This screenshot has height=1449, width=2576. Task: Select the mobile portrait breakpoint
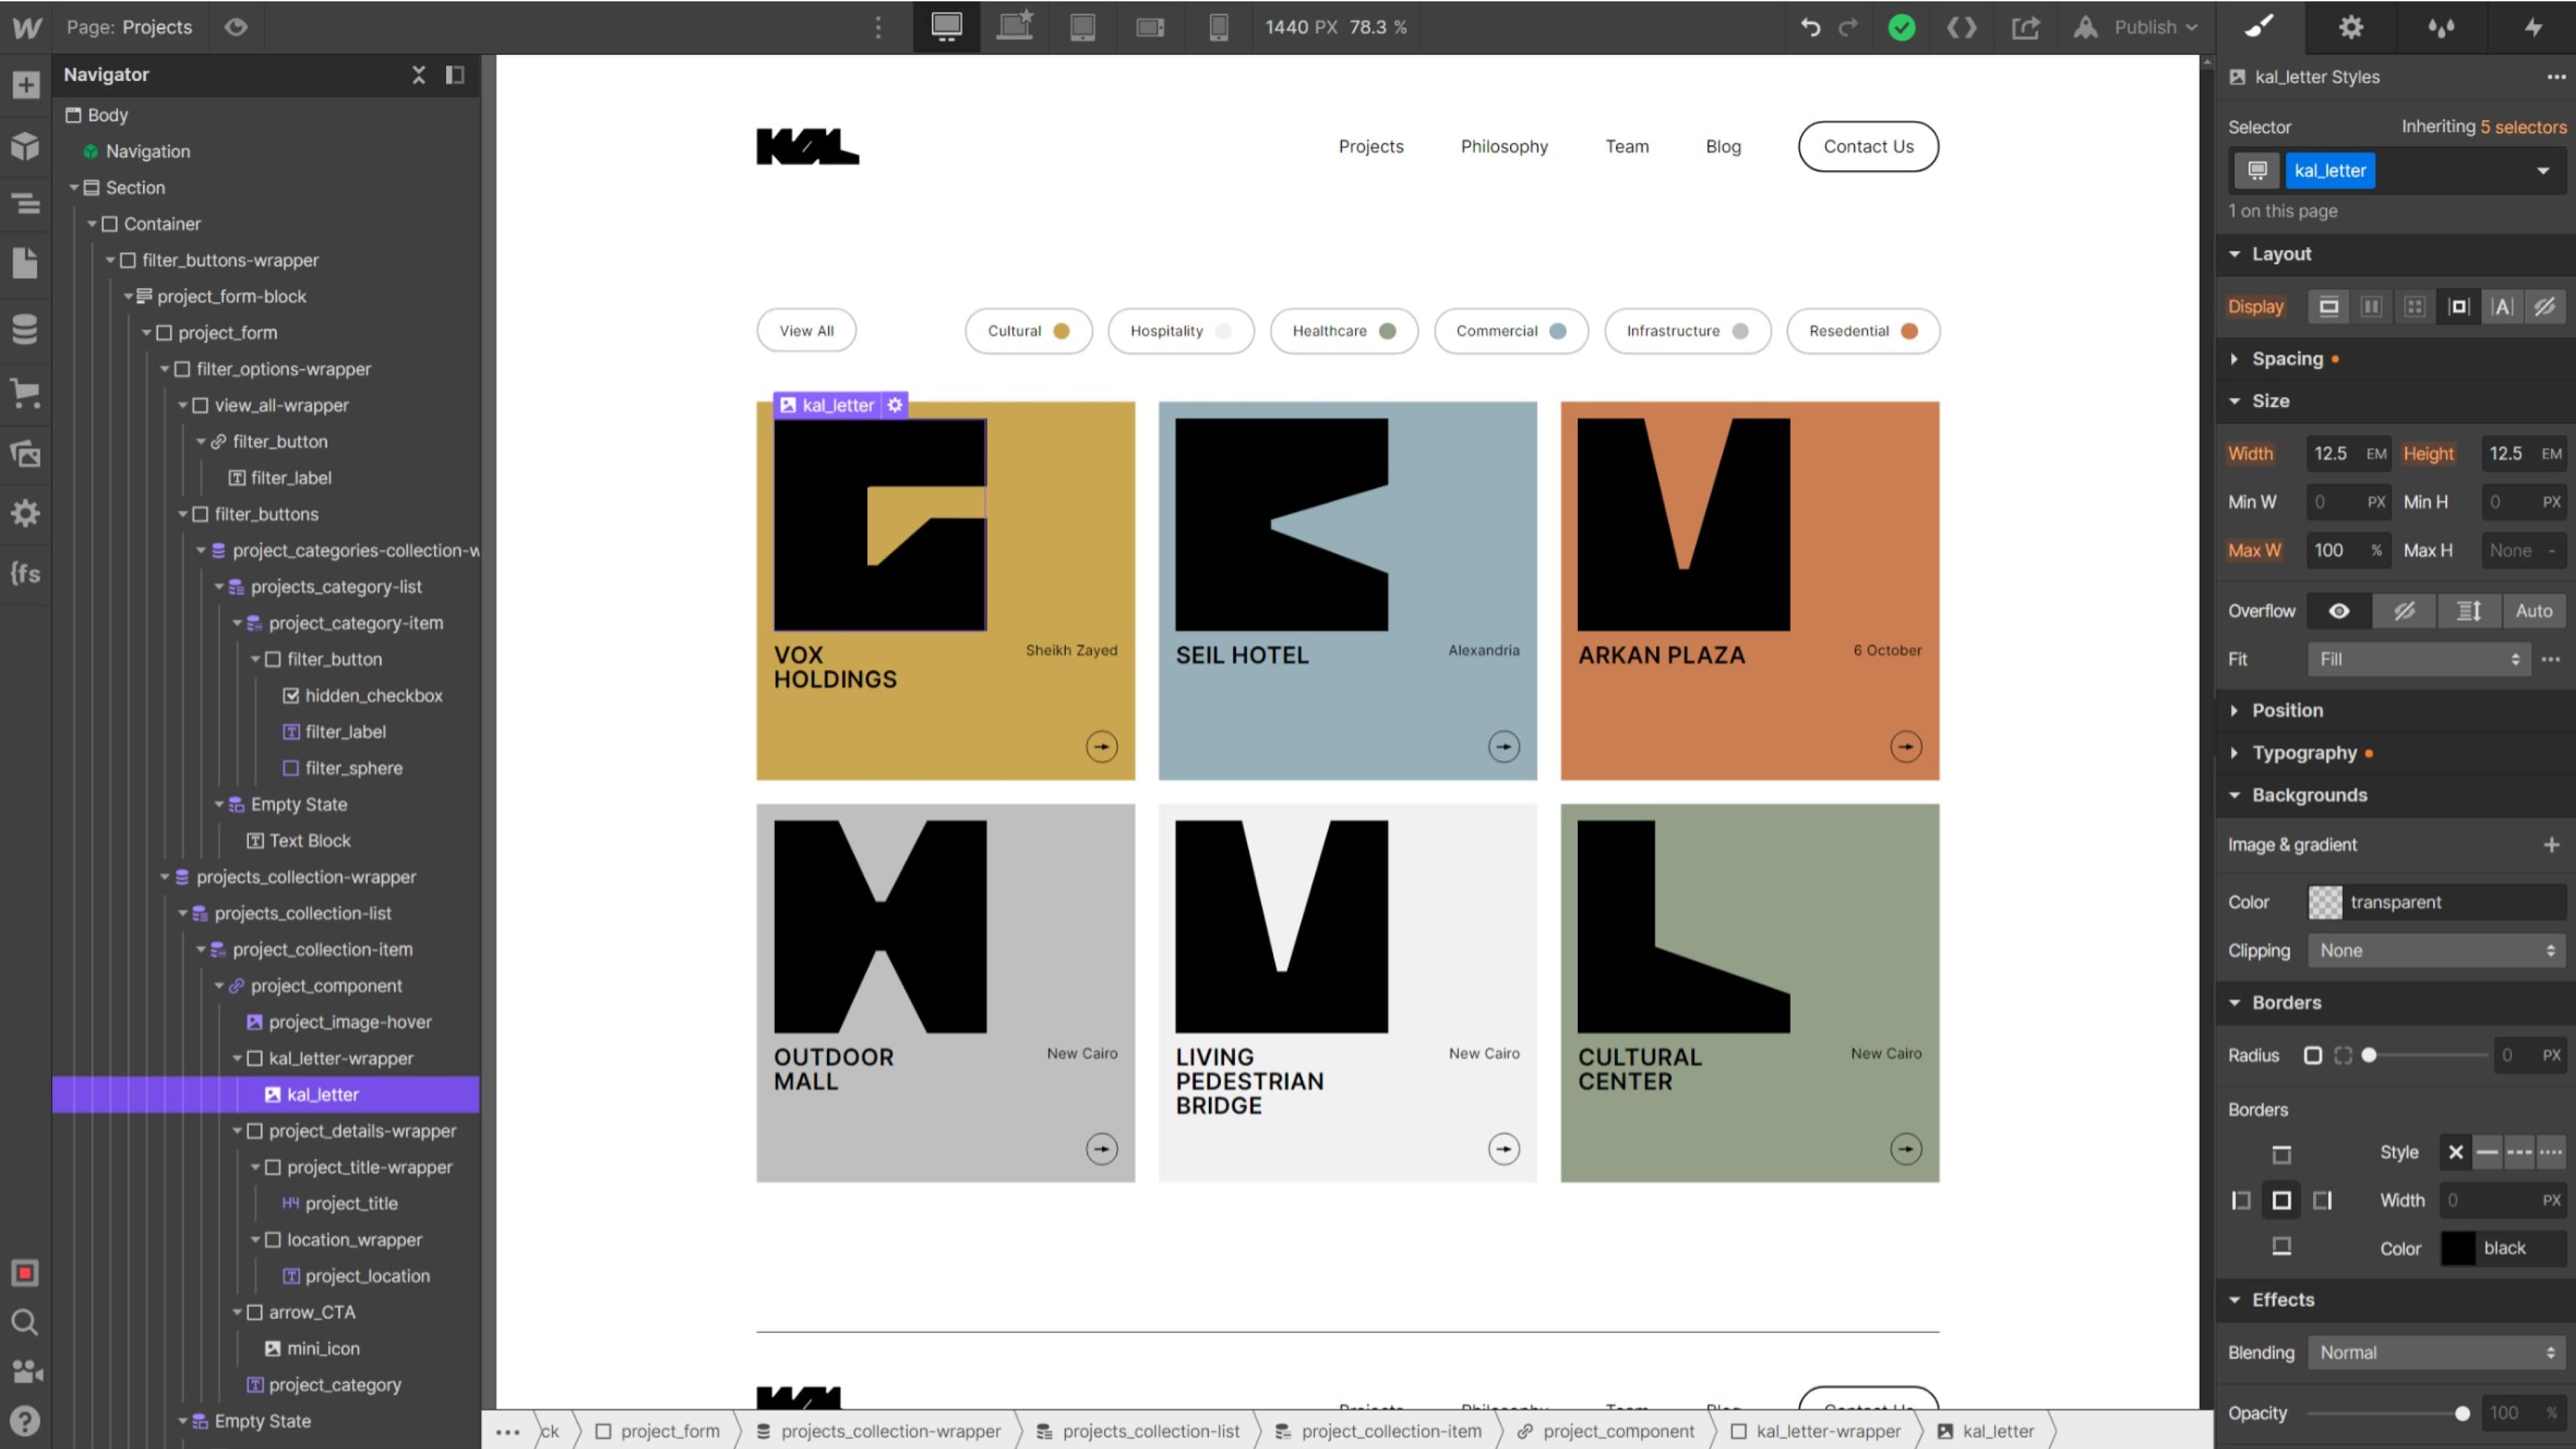coord(1218,27)
